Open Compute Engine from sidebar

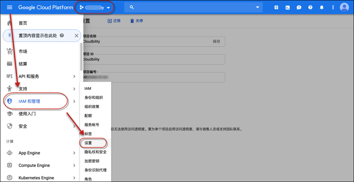(34, 165)
